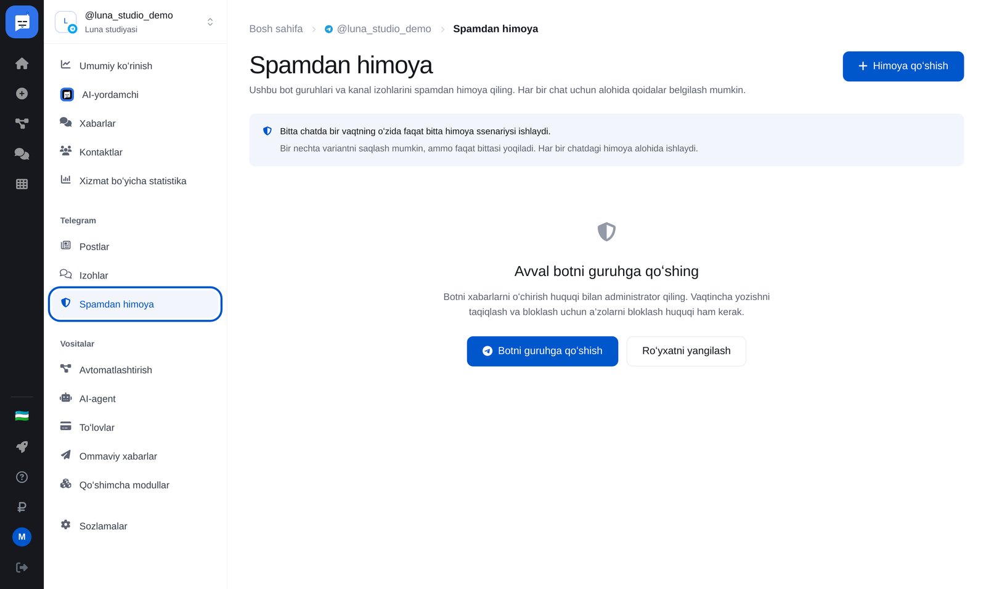This screenshot has width=986, height=589.
Task: Click Botni guruhga qo'shish button
Action: [542, 351]
